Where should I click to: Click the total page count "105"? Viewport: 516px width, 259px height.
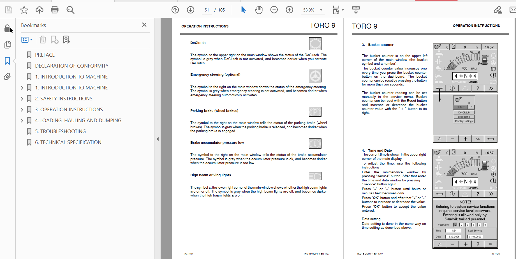221,10
